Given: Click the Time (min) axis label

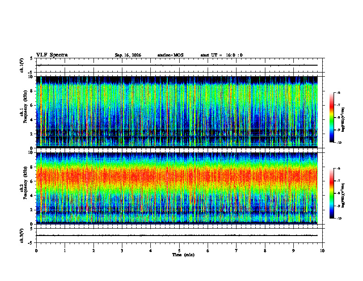Looking at the screenshot, I should 183,255.
